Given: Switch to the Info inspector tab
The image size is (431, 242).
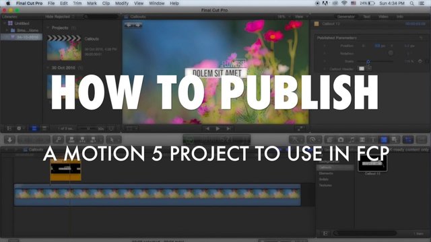Looking at the screenshot, I should click(399, 17).
